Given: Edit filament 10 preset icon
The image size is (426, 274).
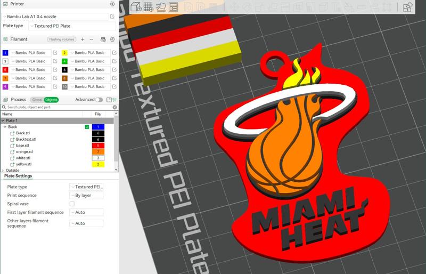Looking at the screenshot, I should (x=114, y=86).
